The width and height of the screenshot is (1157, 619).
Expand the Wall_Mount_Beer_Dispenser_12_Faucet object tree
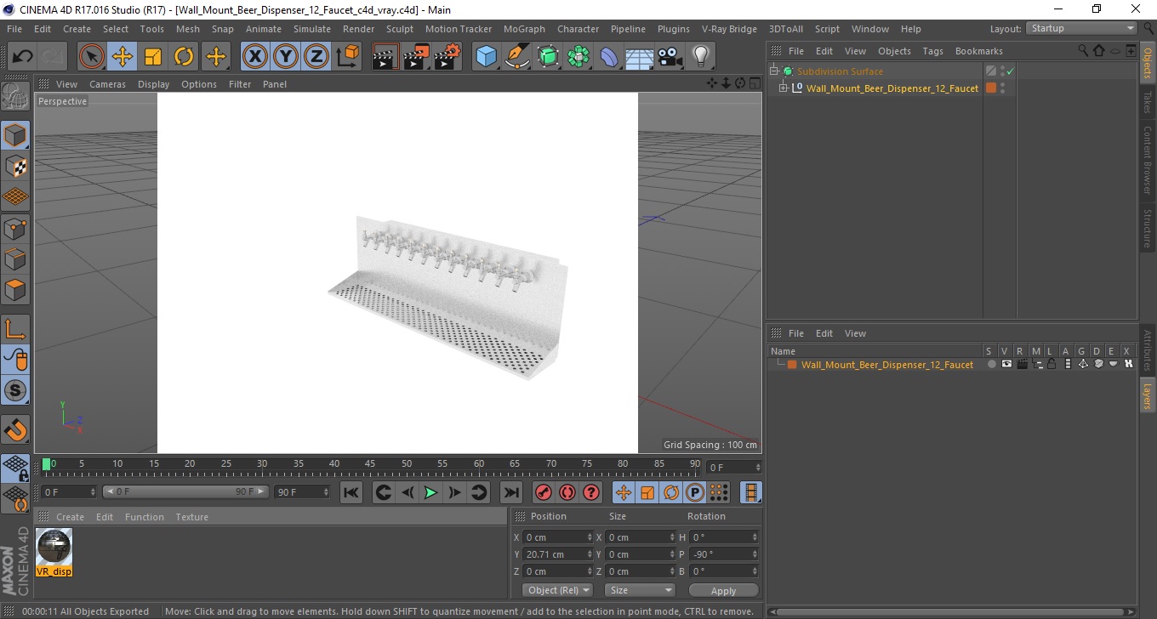[784, 88]
